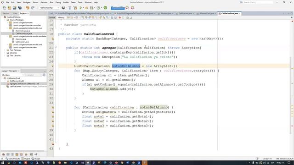Select Alumno.java in project tree
The image size is (294, 165).
point(21,39)
